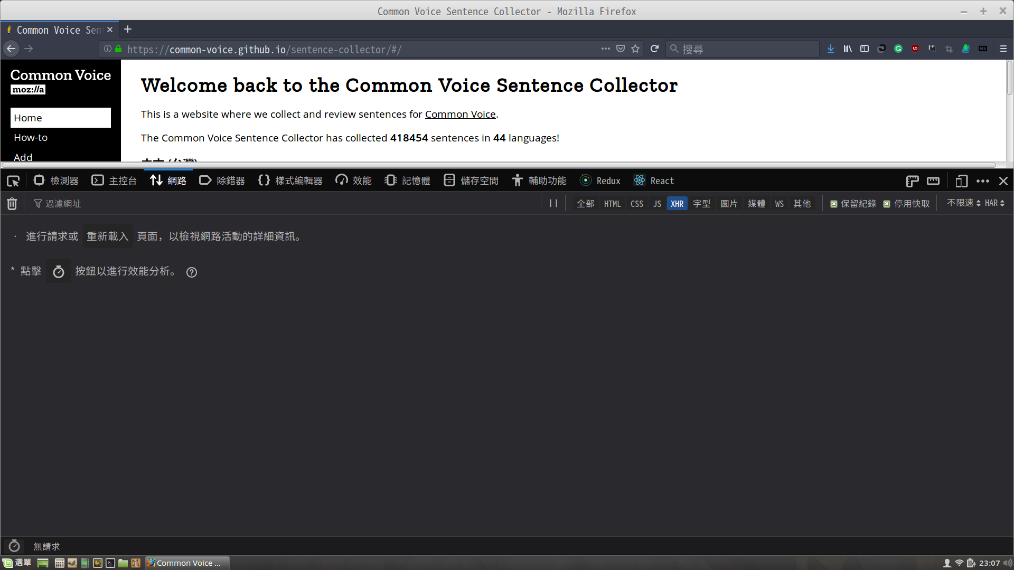Open Firefox hamburger menu

(1003, 49)
